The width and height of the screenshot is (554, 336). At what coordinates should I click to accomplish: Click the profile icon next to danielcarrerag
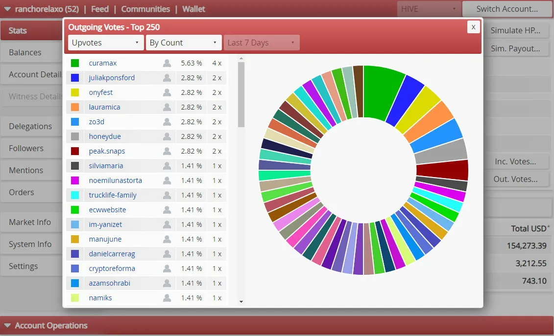(x=167, y=253)
